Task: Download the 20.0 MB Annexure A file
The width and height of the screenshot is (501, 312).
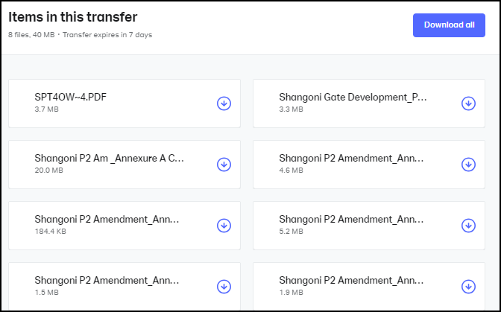Action: [x=224, y=165]
